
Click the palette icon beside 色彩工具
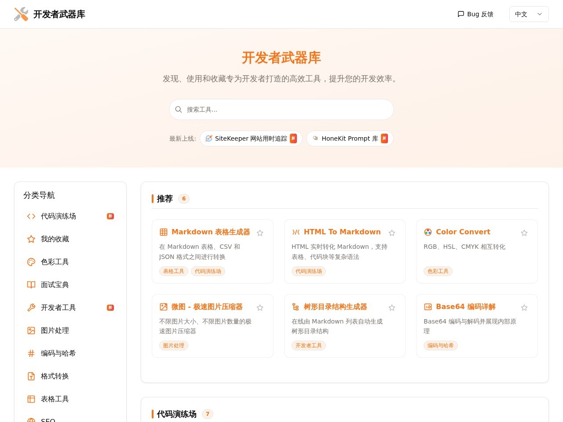pos(31,262)
